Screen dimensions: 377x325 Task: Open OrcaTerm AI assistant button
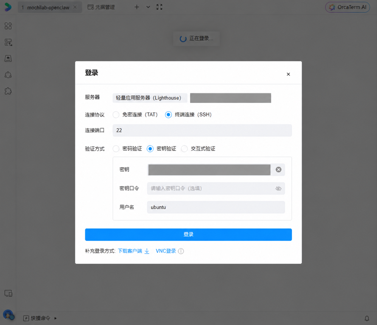point(347,7)
